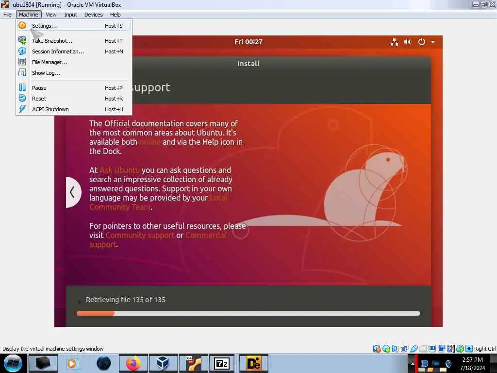Click the audio status bar icon

(395, 349)
